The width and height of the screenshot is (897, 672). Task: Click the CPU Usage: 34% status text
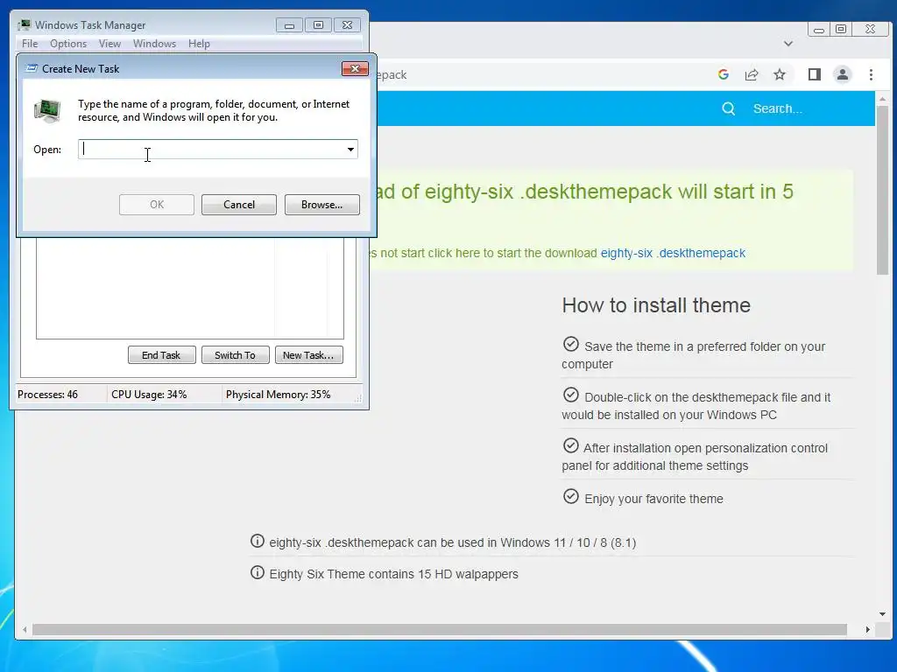pyautogui.click(x=149, y=395)
